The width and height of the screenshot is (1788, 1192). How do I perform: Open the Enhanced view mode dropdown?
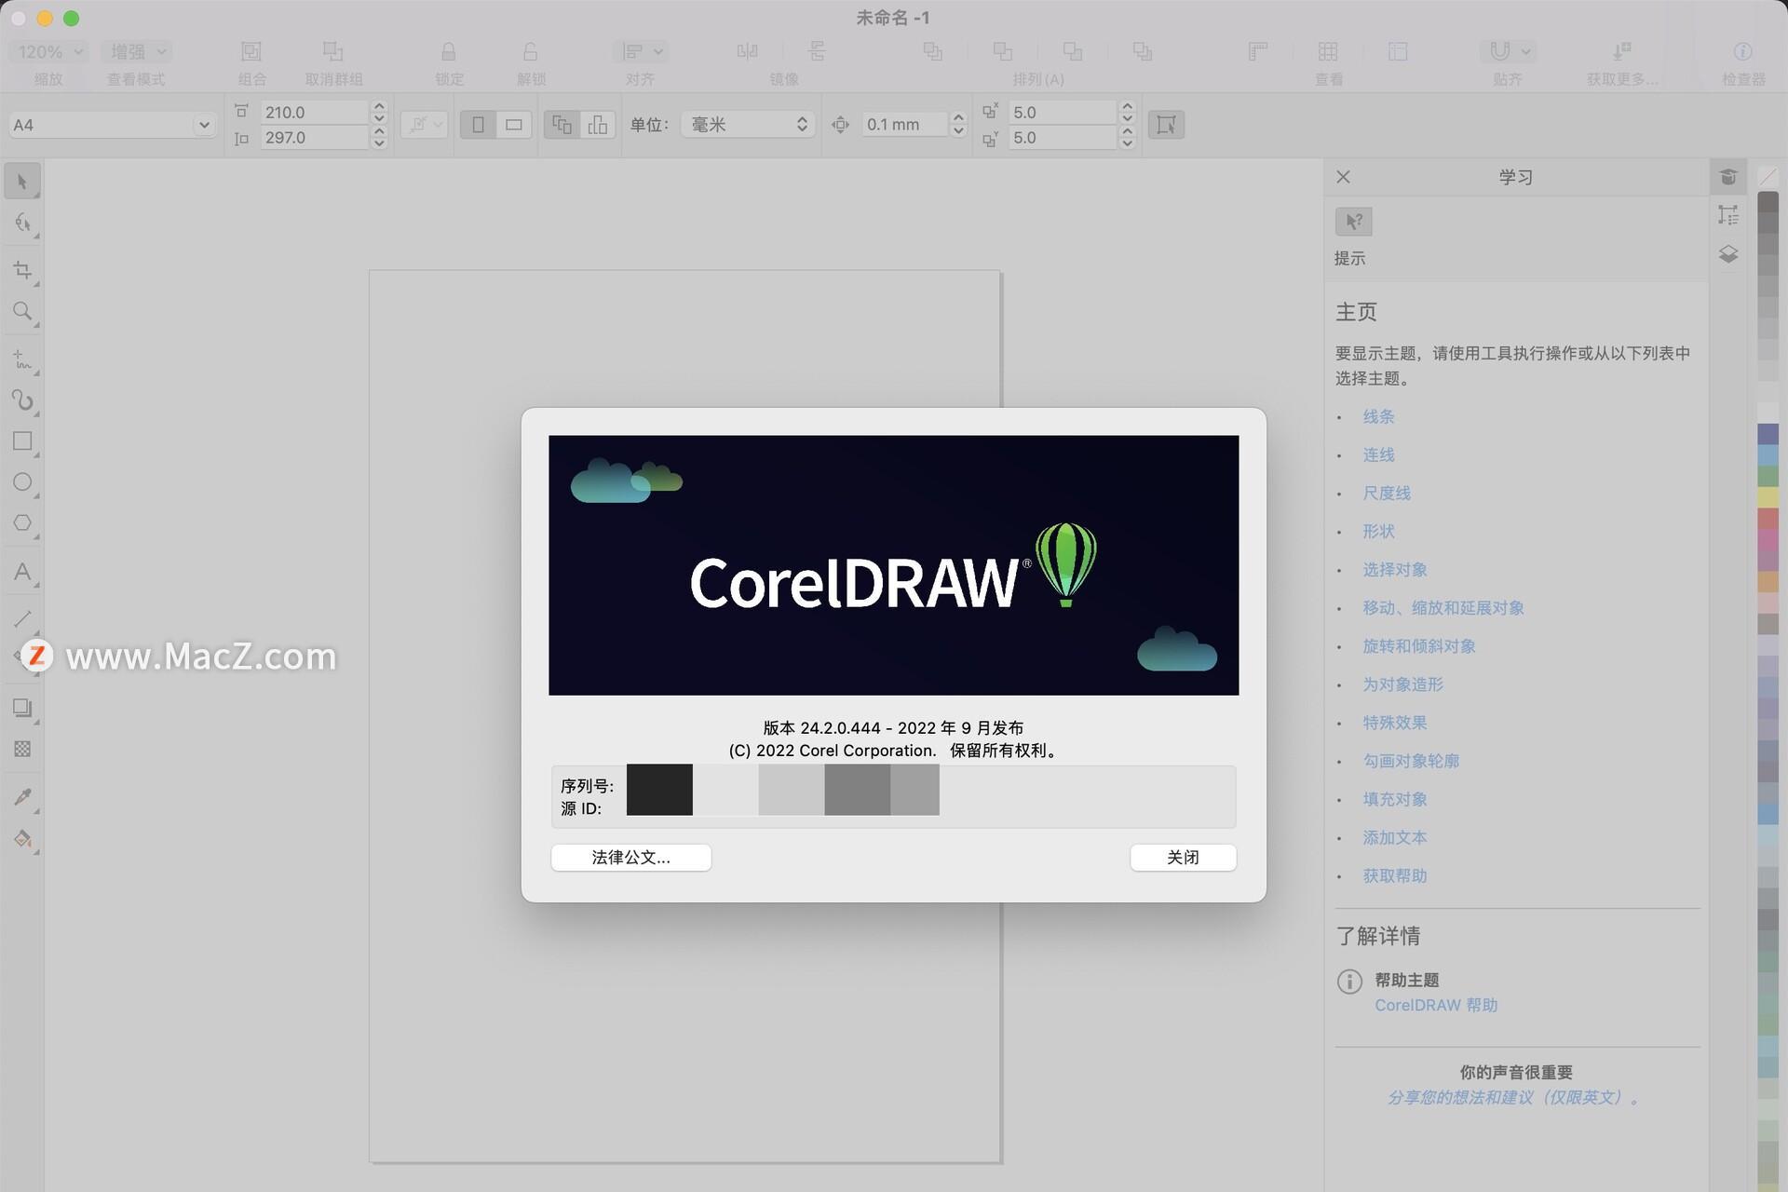[x=138, y=51]
